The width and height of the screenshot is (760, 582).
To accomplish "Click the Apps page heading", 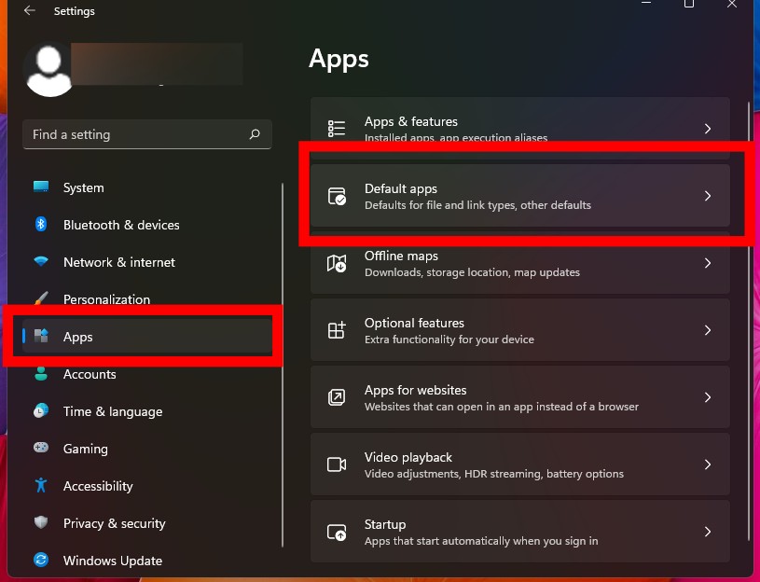I will (339, 60).
